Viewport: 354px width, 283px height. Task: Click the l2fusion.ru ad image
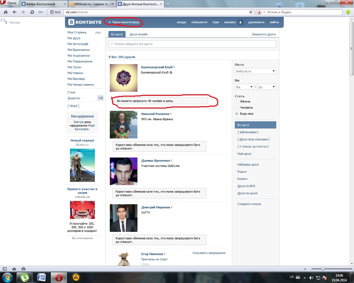click(x=82, y=165)
